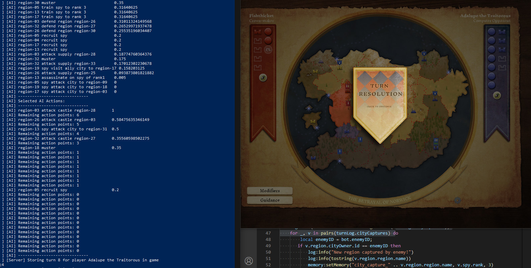Select the red army banner on red region

coord(348,88)
